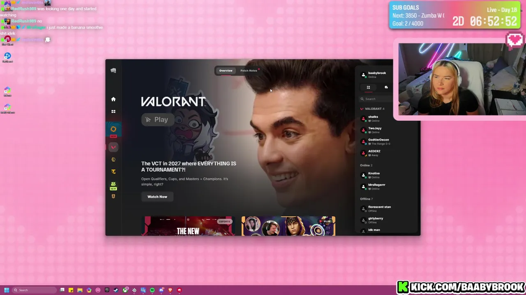Open Discord from taskbar
This screenshot has width=526, height=295.
pos(161,290)
